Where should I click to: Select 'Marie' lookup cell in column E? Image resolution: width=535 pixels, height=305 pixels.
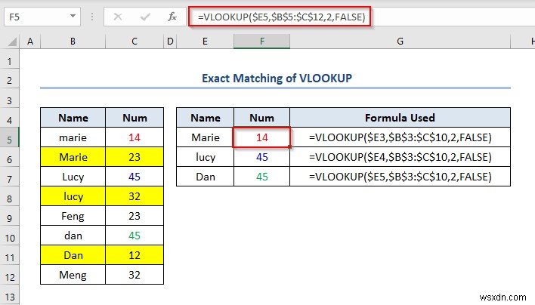point(205,137)
